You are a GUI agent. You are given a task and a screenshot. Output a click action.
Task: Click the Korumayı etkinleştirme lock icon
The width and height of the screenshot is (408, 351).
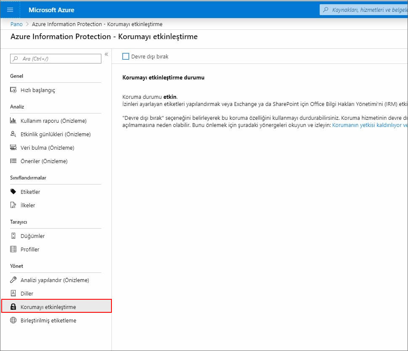13,307
